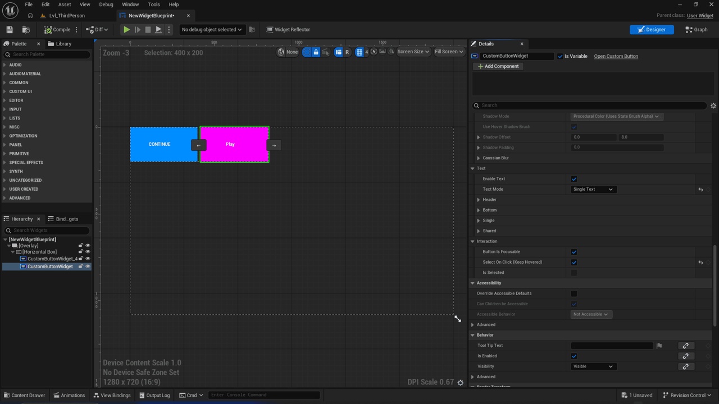Image resolution: width=719 pixels, height=404 pixels.
Task: Open the Tools menu
Action: pyautogui.click(x=154, y=4)
